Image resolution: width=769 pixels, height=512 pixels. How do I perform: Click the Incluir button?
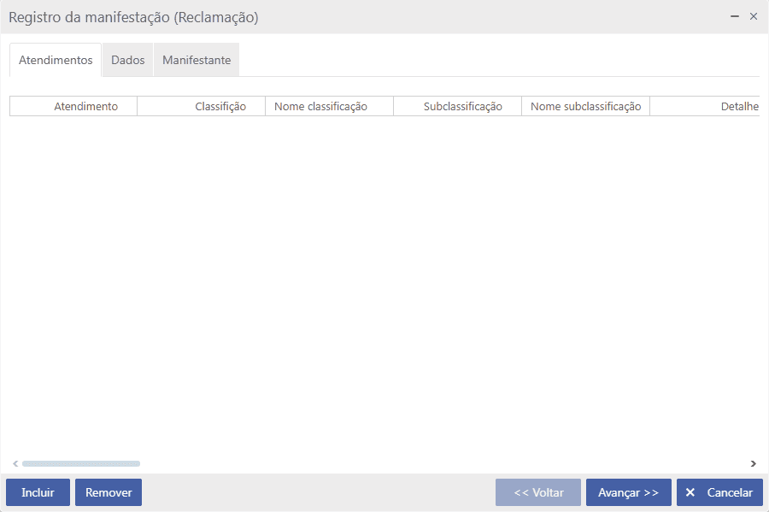38,492
